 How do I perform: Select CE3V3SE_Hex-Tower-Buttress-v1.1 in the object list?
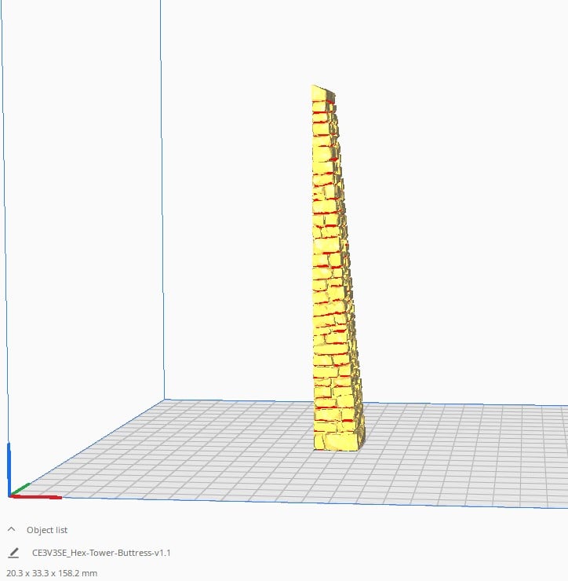101,553
